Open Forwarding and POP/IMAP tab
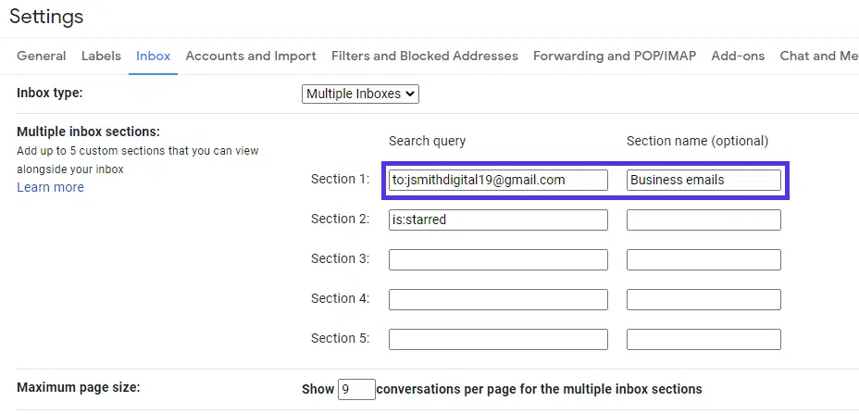This screenshot has width=859, height=414. tap(615, 56)
